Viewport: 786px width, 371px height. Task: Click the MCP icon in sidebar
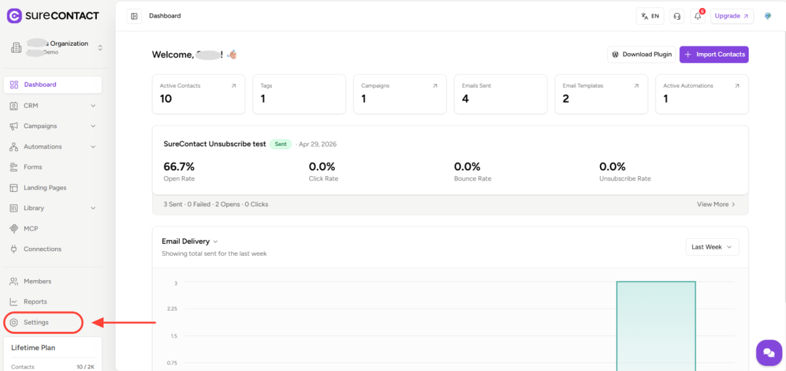(14, 228)
